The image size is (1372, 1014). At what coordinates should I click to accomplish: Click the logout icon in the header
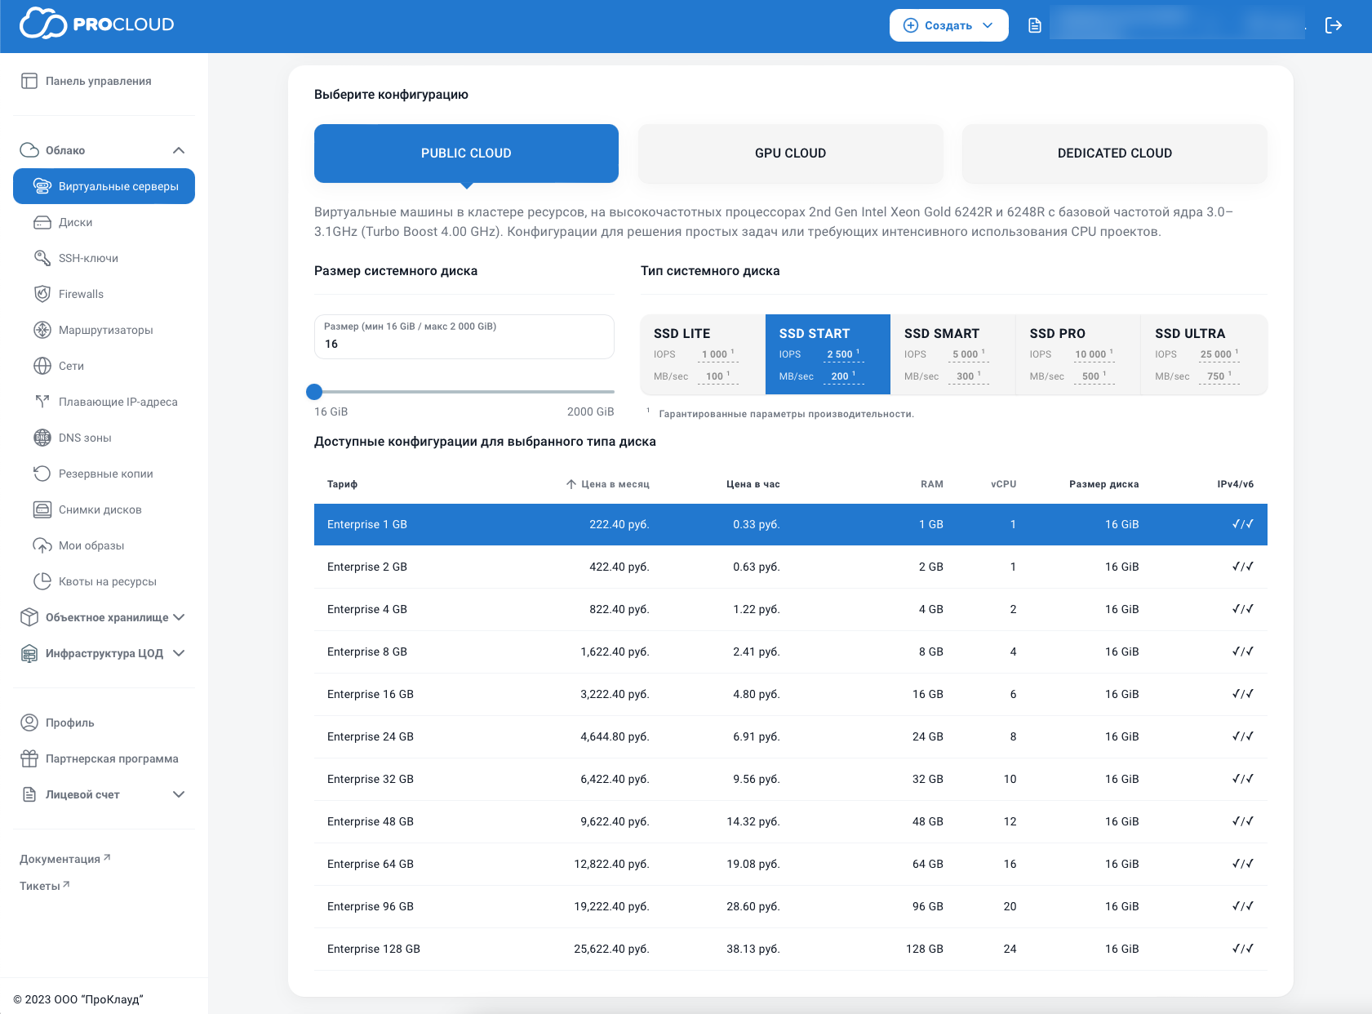tap(1333, 25)
